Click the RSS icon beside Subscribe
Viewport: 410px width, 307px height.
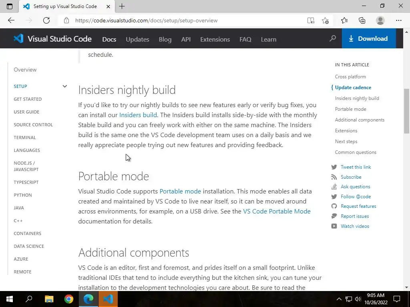coord(334,177)
